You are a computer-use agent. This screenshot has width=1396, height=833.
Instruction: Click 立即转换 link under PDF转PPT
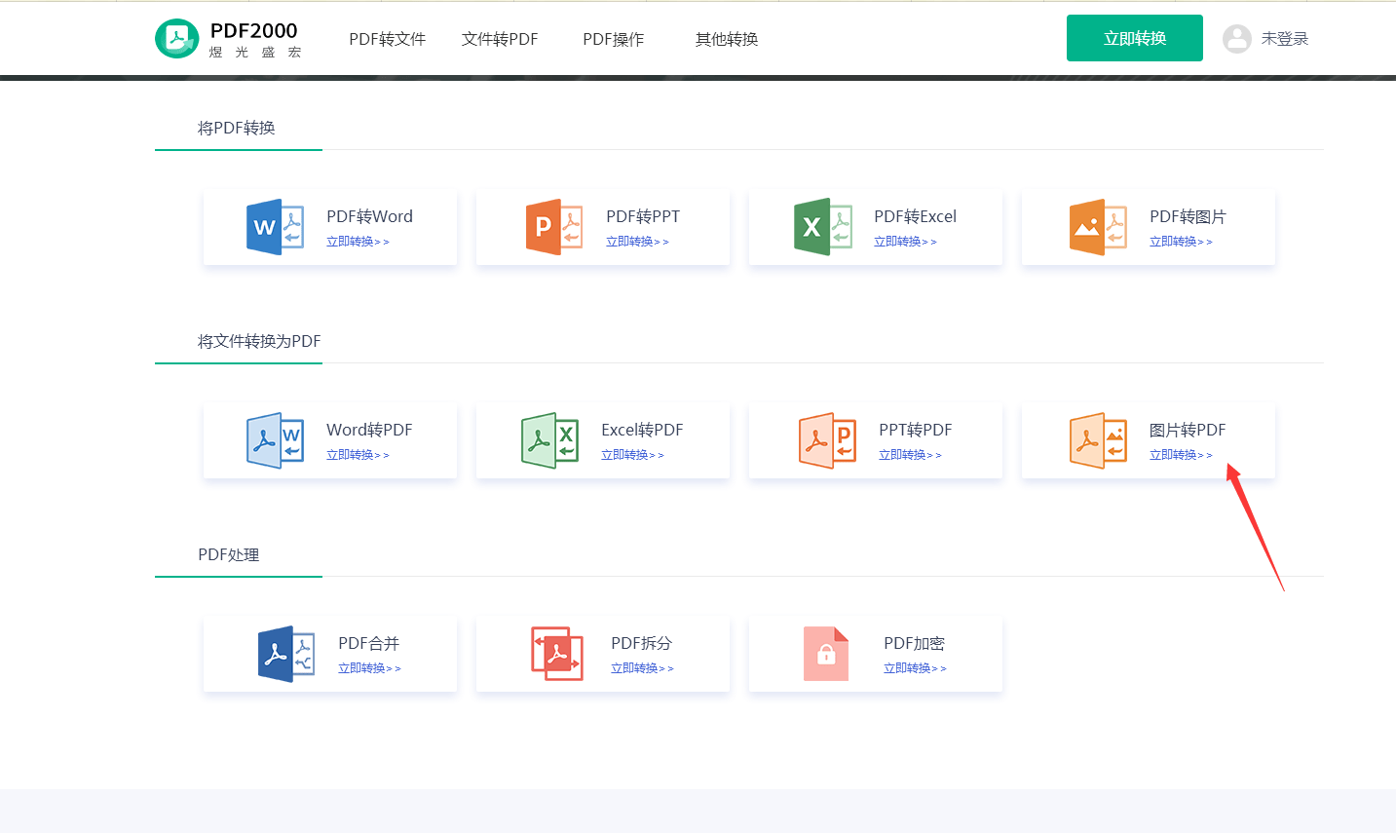(637, 242)
